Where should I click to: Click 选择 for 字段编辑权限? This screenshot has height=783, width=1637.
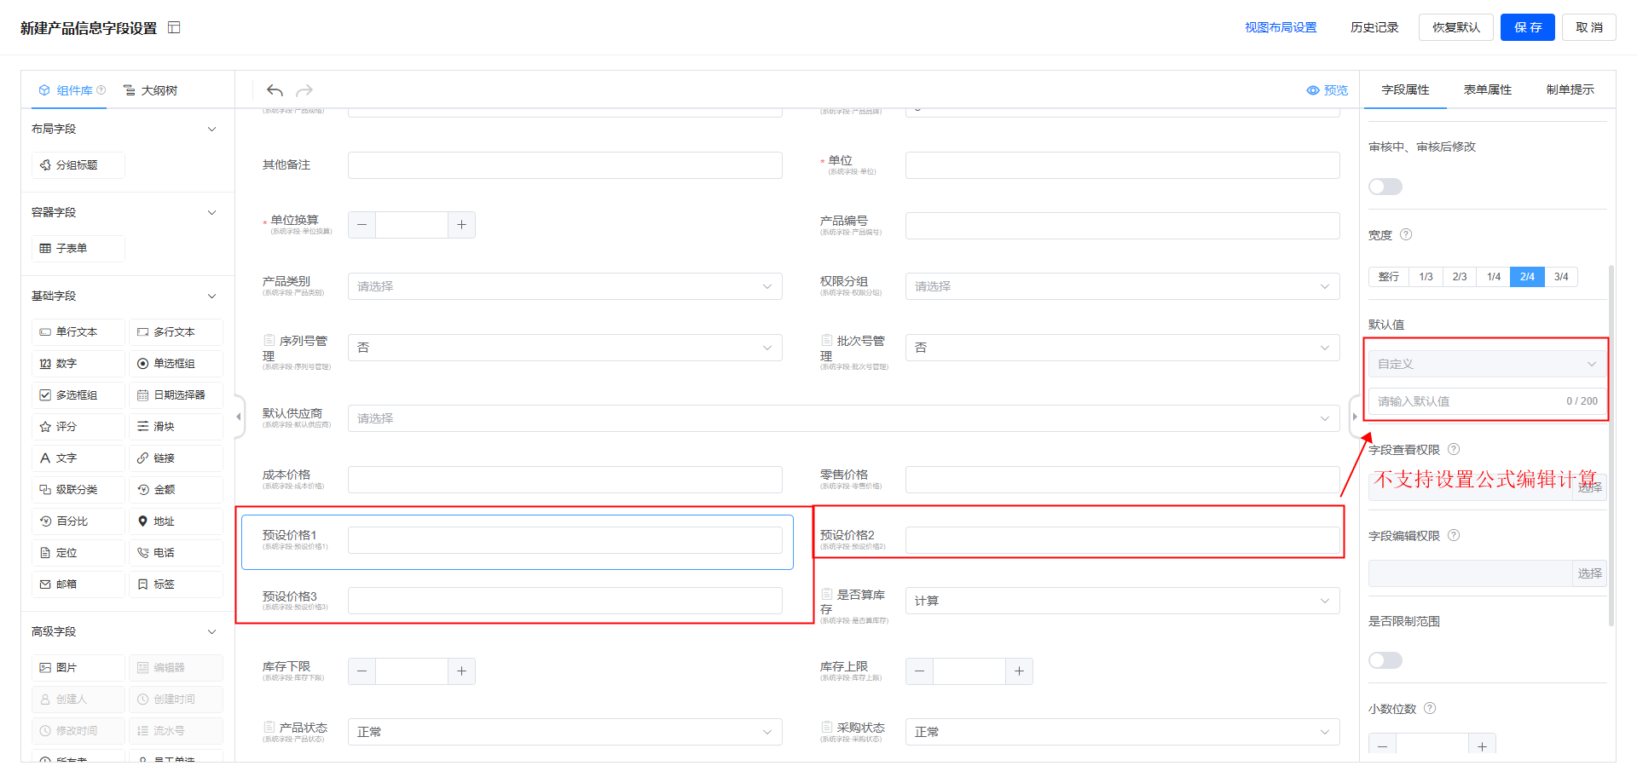coord(1589,573)
